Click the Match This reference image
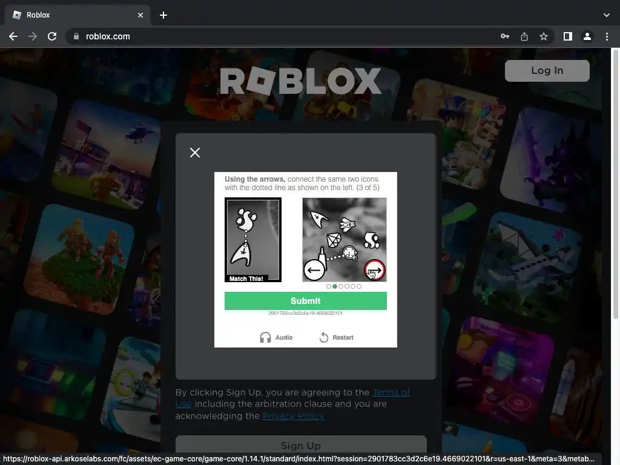Image resolution: width=620 pixels, height=465 pixels. coord(253,240)
